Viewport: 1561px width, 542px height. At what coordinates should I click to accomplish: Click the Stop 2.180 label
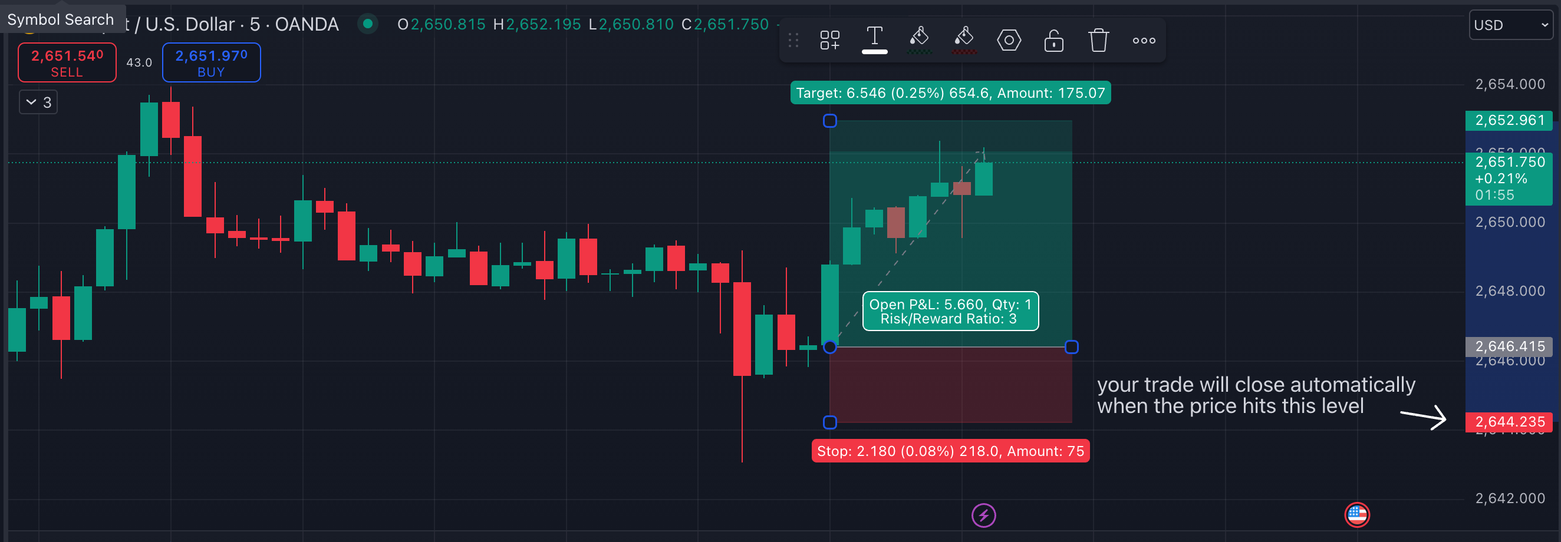point(950,451)
